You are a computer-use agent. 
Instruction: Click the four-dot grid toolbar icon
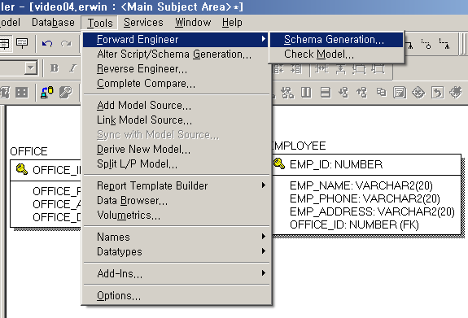click(21, 93)
